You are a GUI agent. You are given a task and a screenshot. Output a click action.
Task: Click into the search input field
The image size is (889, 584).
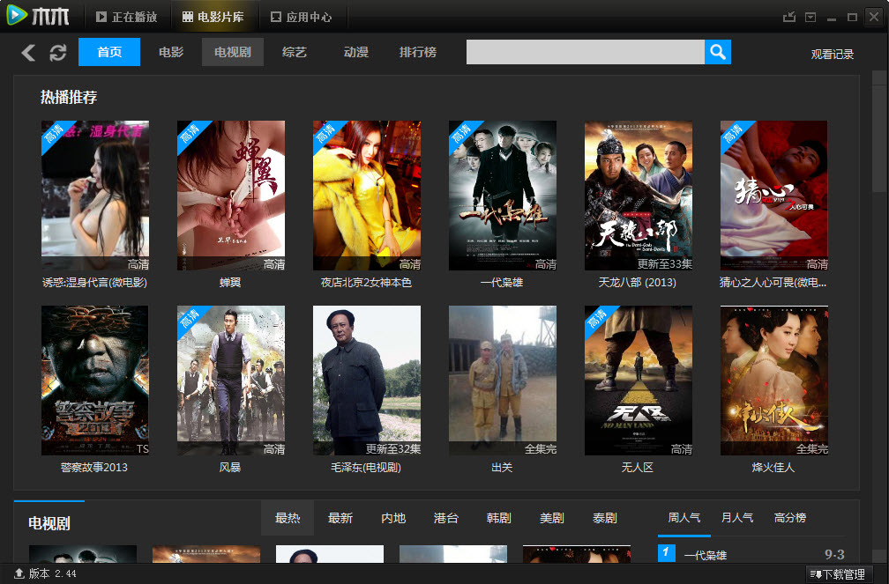585,52
